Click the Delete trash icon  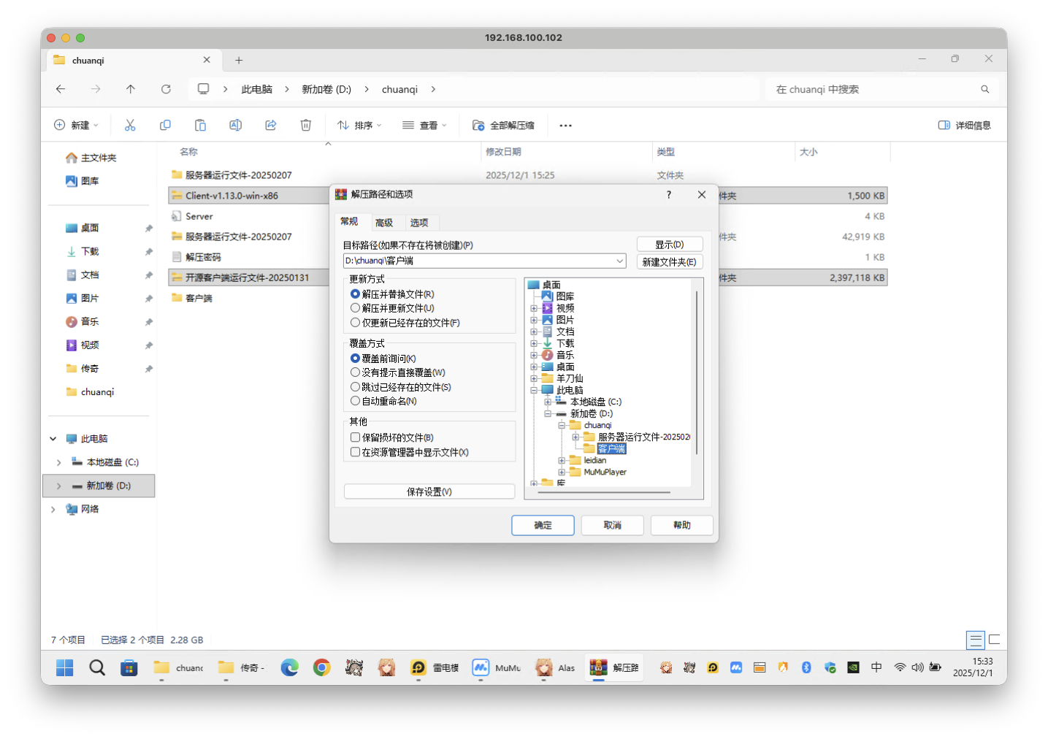305,124
